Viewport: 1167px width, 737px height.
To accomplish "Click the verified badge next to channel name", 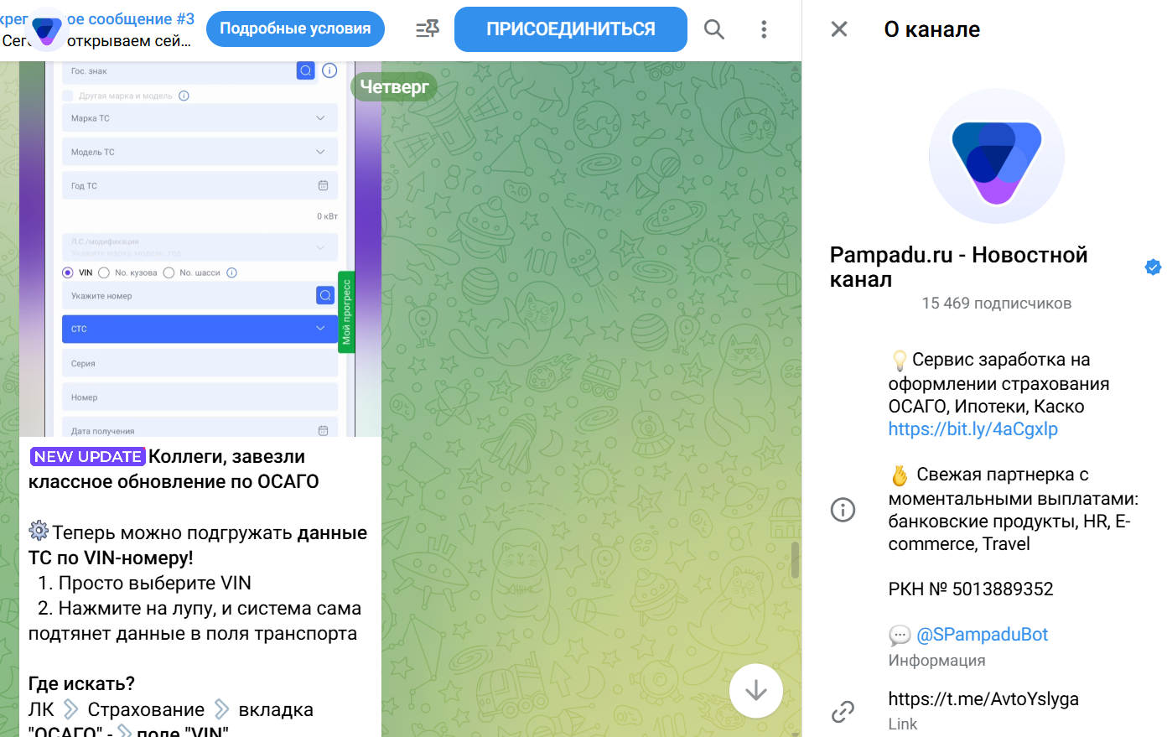I will point(1153,267).
